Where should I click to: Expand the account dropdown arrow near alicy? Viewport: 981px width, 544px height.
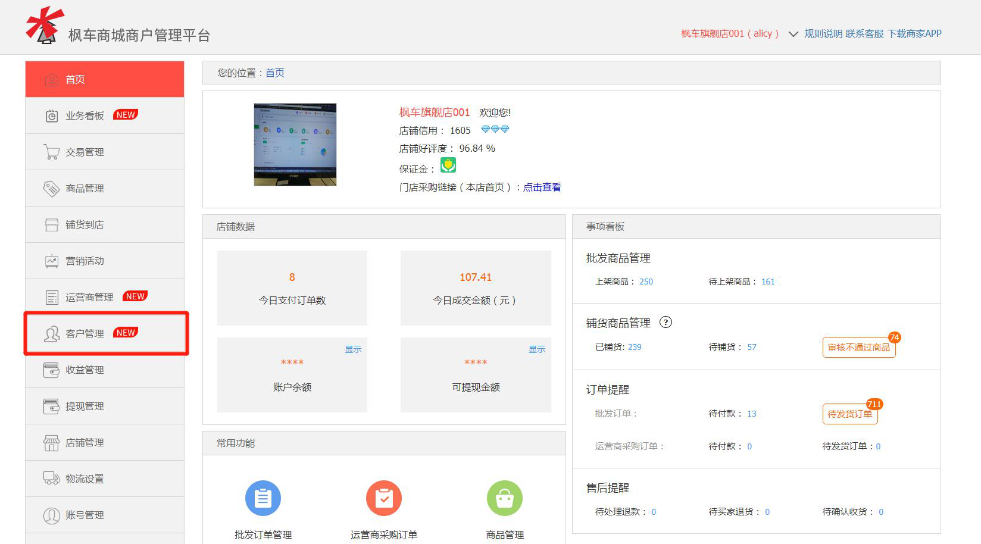coord(793,35)
